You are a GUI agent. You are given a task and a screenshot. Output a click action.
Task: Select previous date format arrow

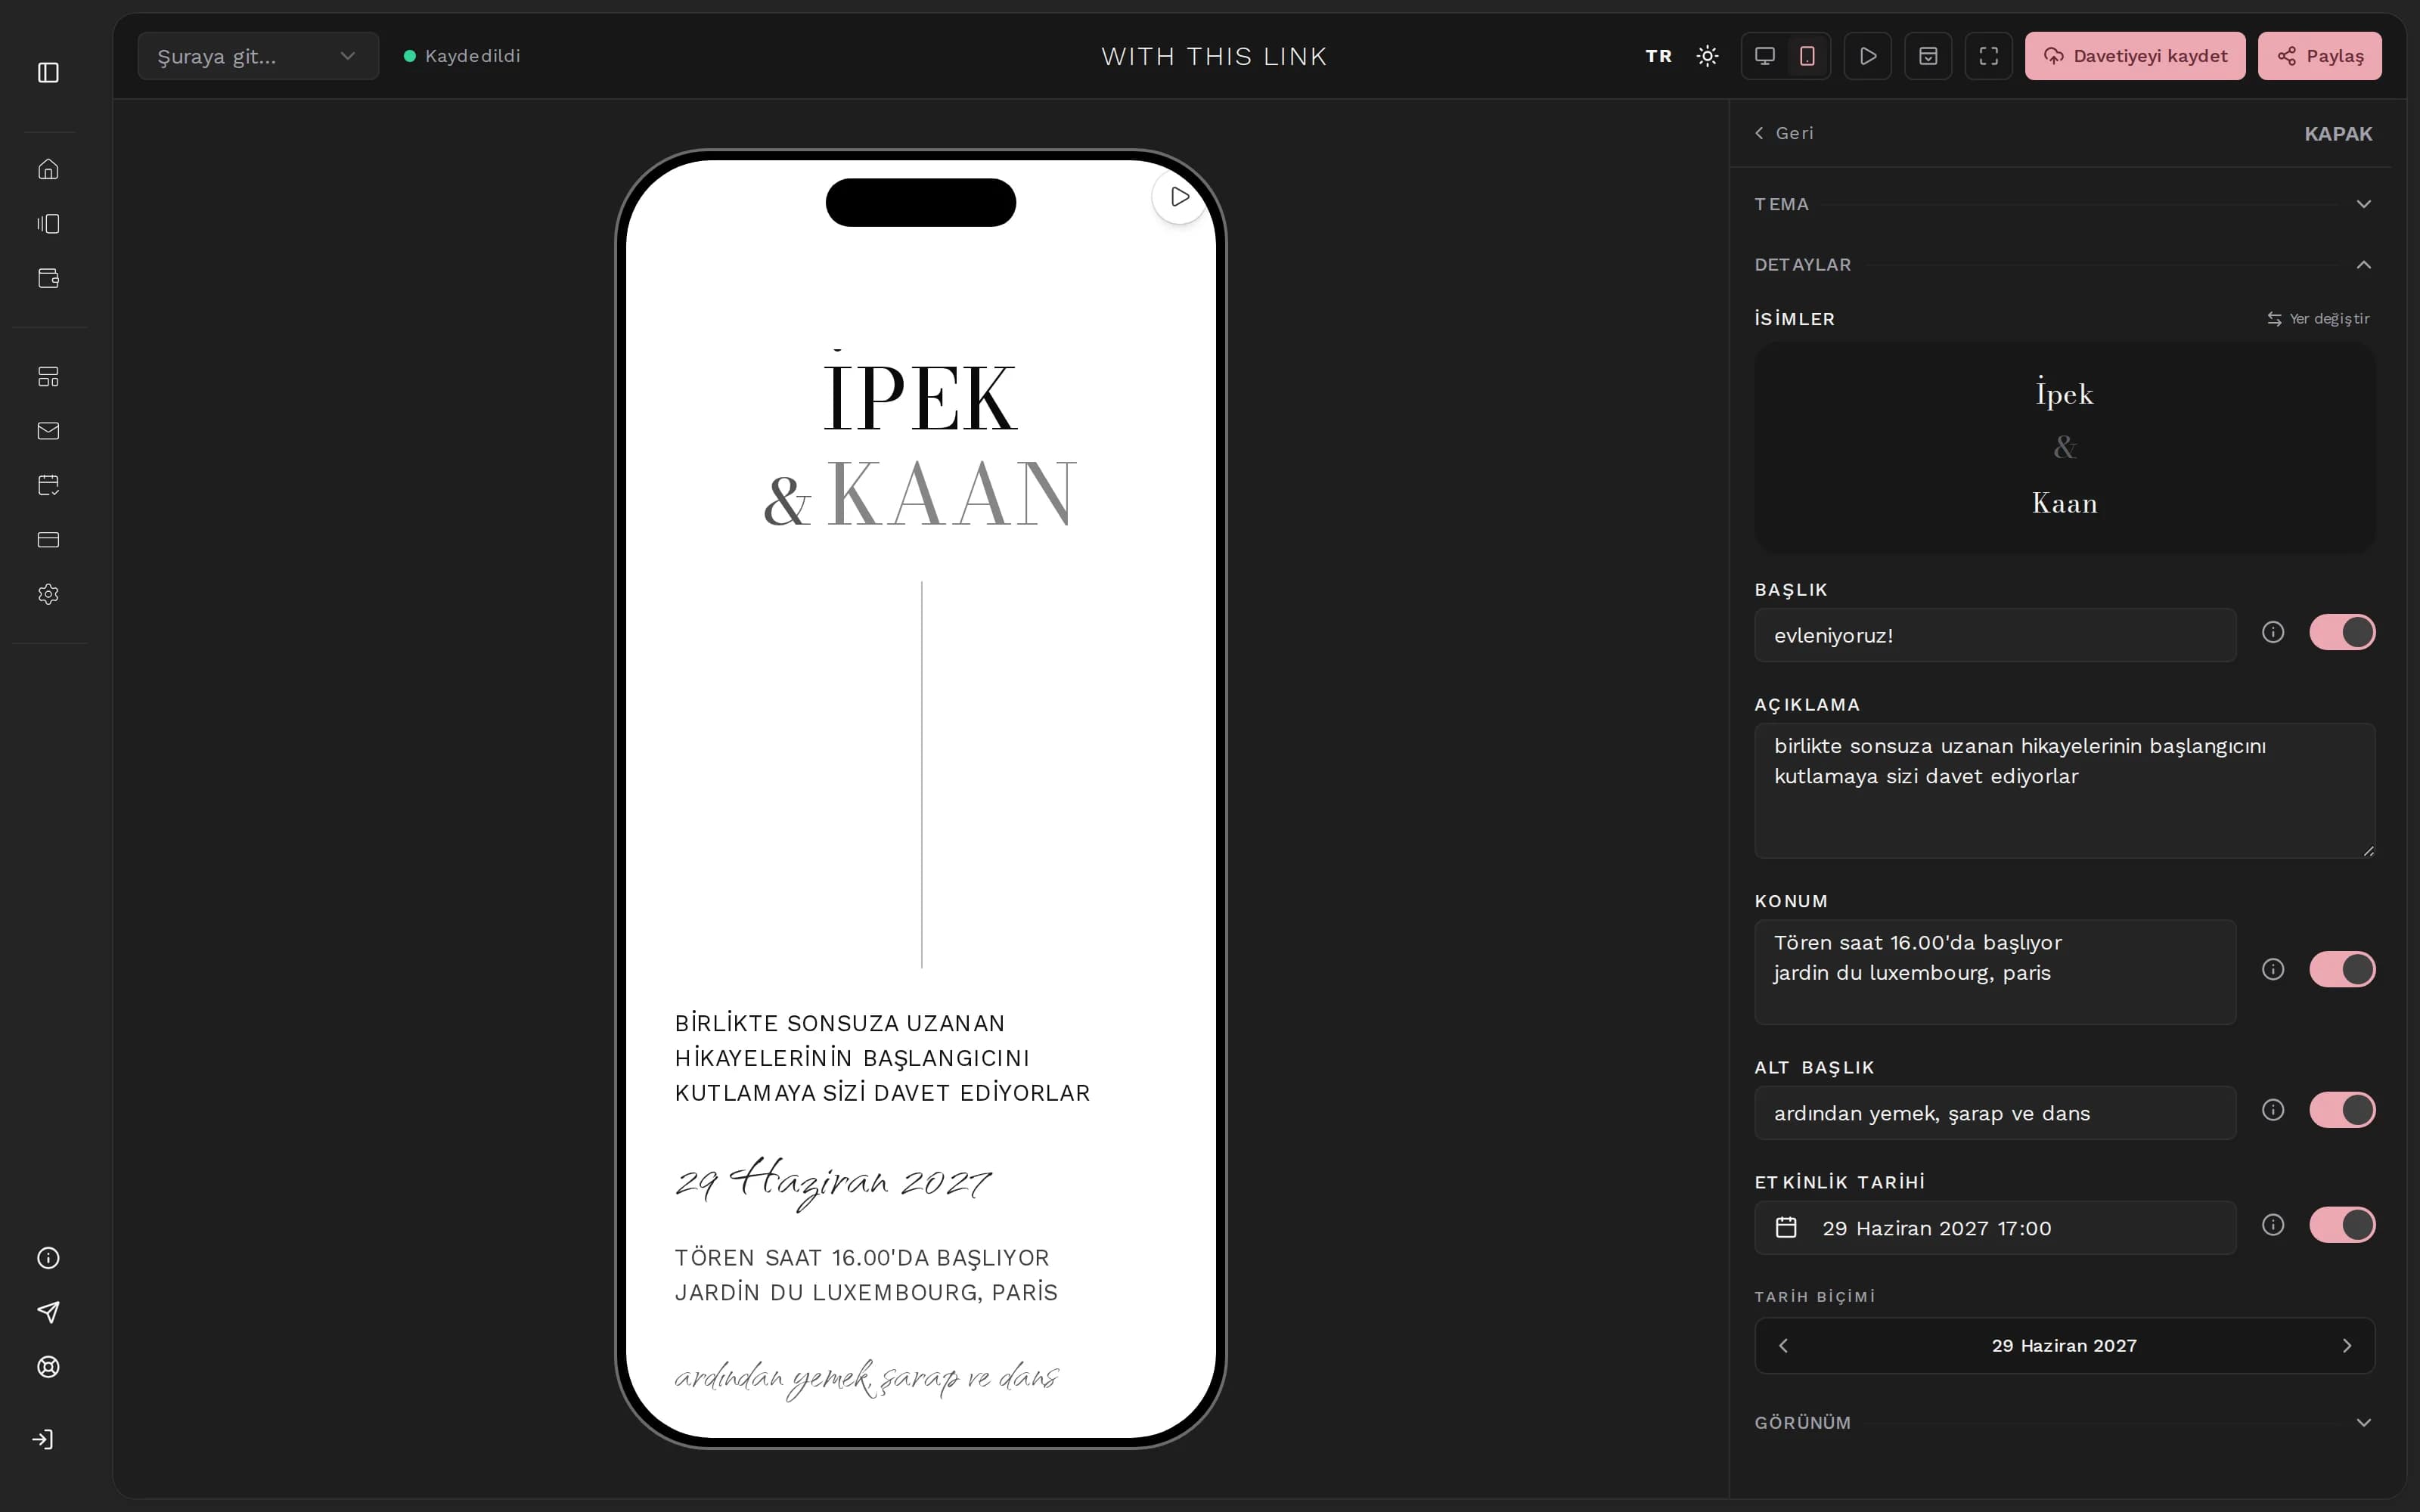pos(1783,1346)
